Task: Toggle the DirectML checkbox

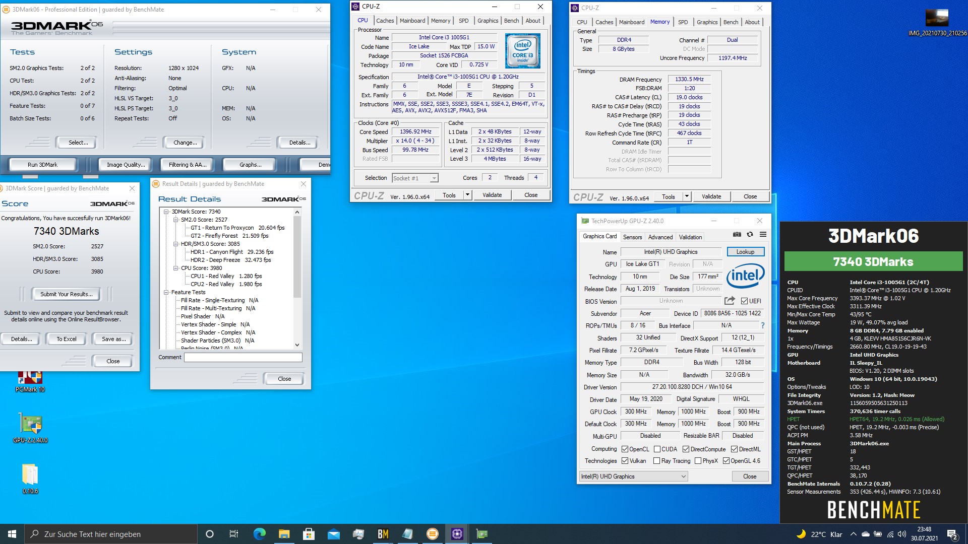Action: [x=734, y=449]
